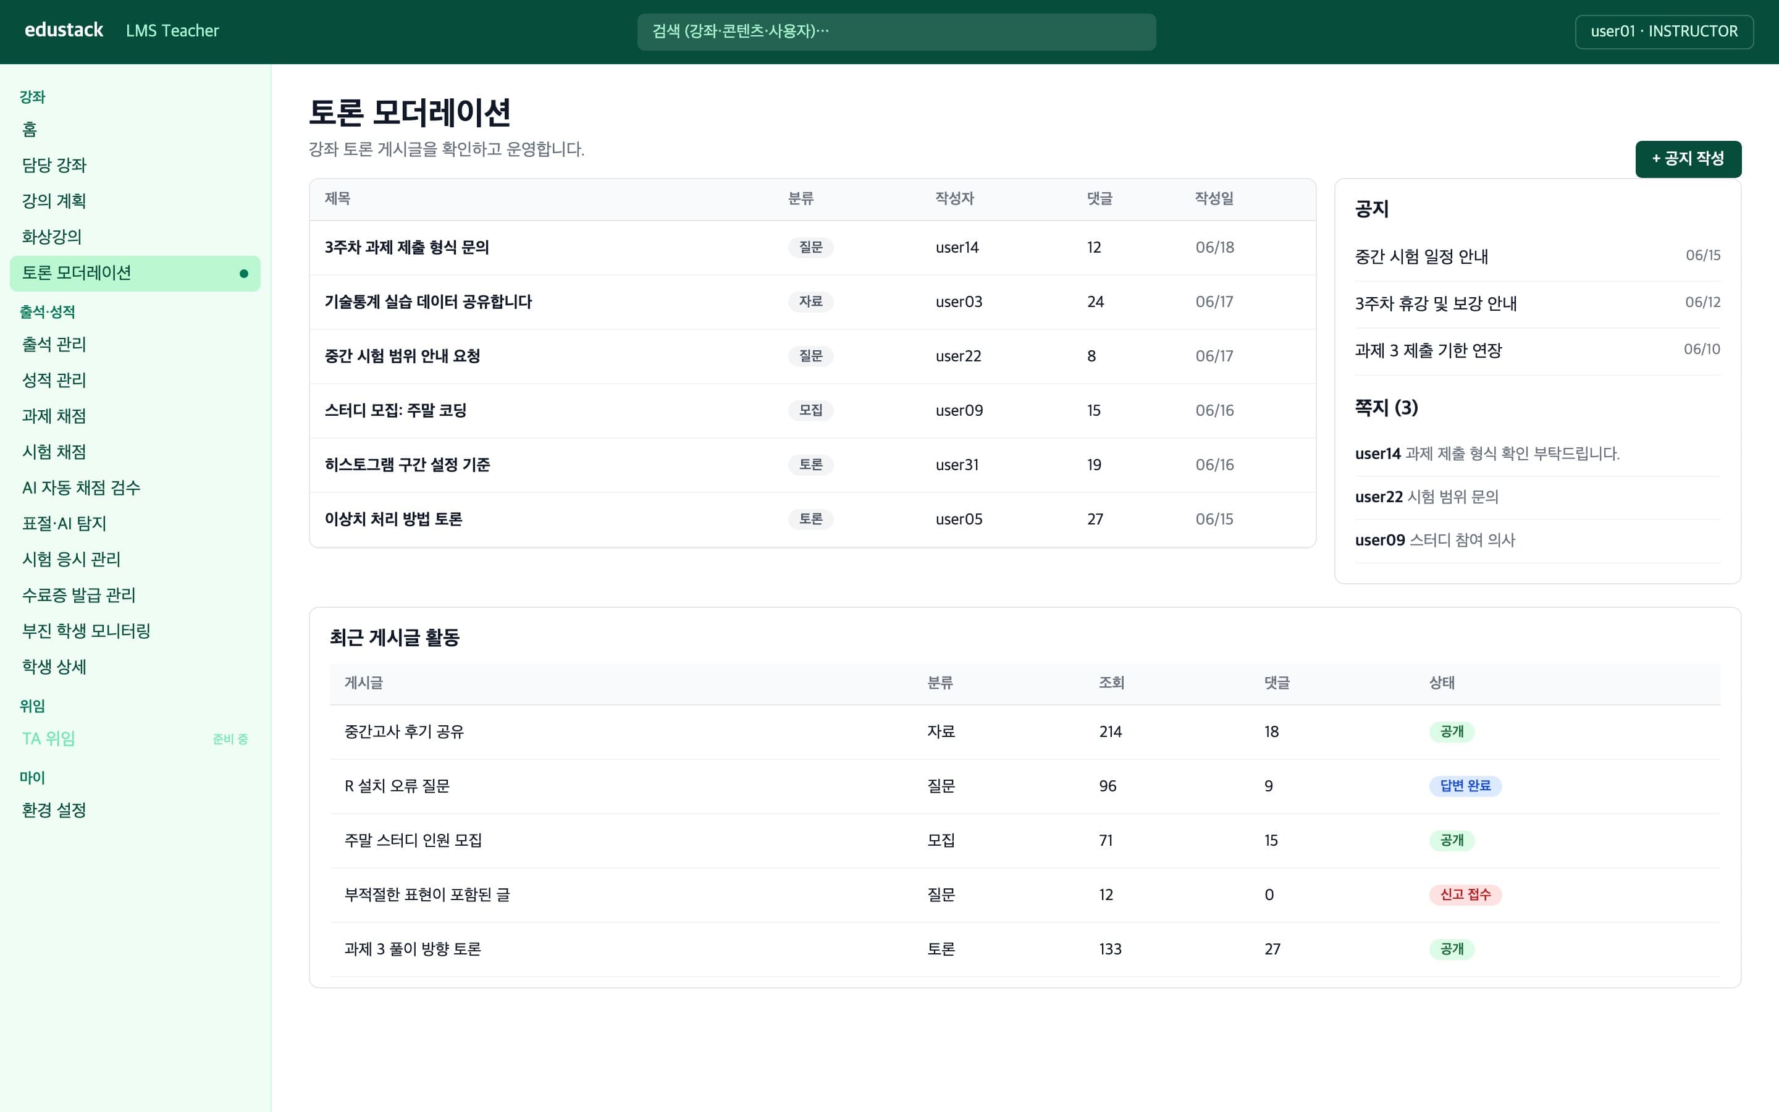Open notice 중간 시험 일정 안내
Viewport: 1779px width, 1112px height.
click(1537, 256)
